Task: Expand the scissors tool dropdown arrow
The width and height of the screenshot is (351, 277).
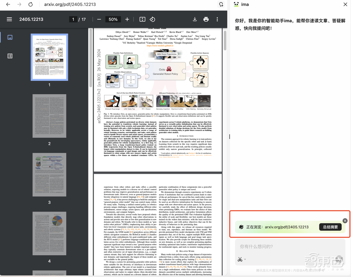Action: tap(245, 259)
